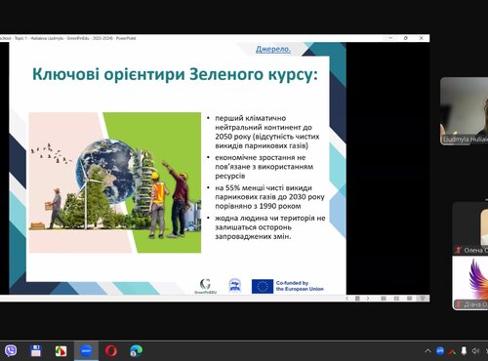The width and height of the screenshot is (488, 361).
Task: Open the red tray icon
Action: pyautogui.click(x=452, y=351)
